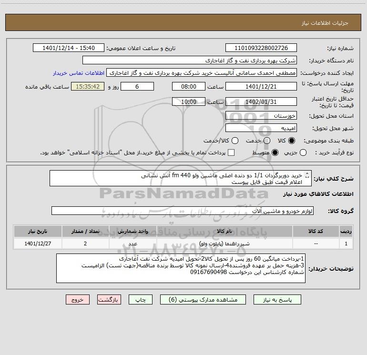This screenshot has width=367, height=355.
Task: Click the request creator name field
Action: pyautogui.click(x=202, y=73)
